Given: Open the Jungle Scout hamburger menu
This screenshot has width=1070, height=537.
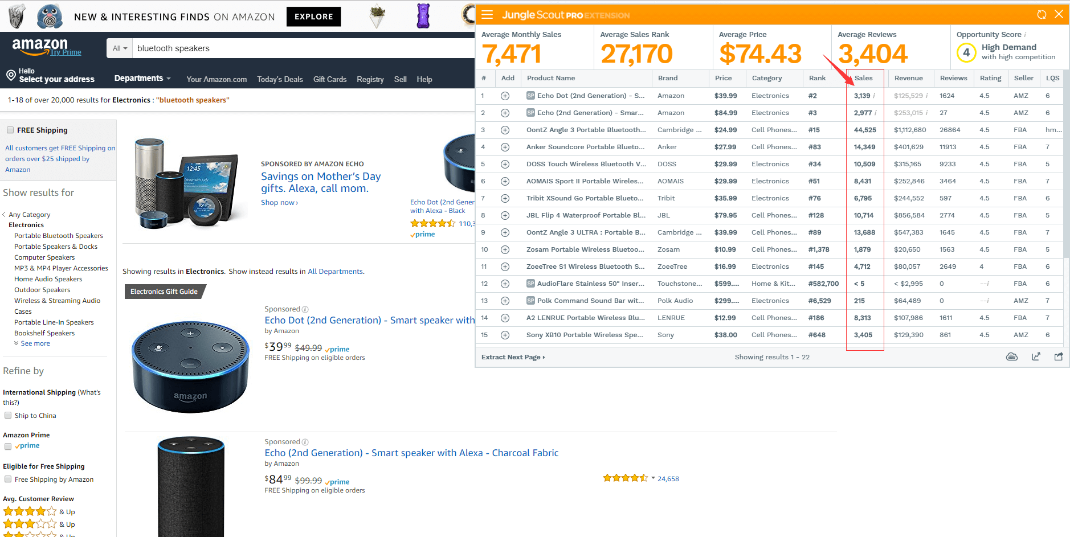Looking at the screenshot, I should [x=487, y=15].
